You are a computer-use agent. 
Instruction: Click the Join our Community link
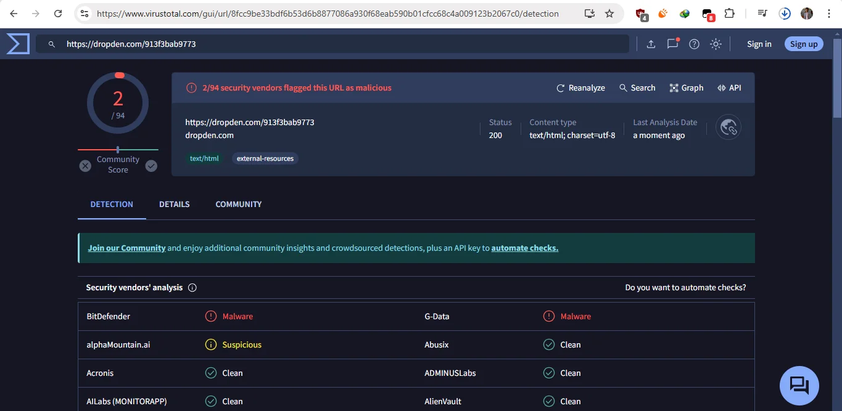coord(126,248)
